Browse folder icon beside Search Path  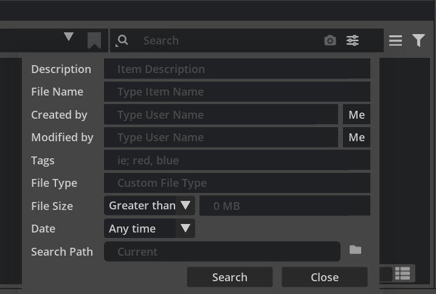coord(355,250)
